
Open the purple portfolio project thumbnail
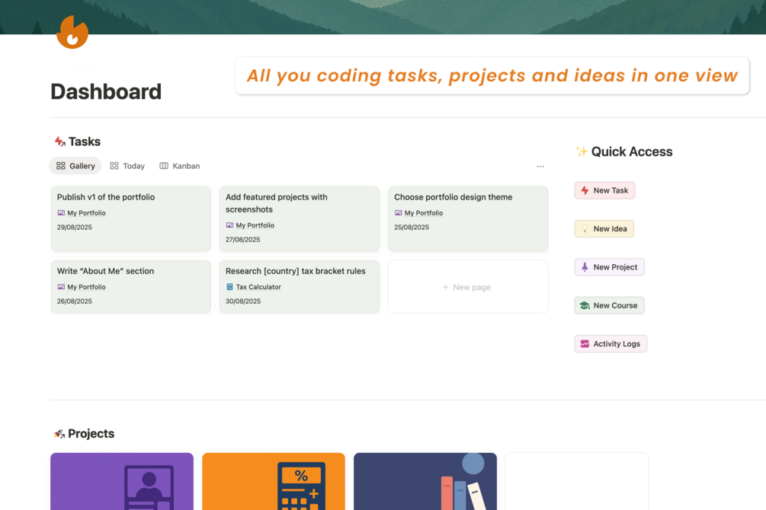pos(122,481)
